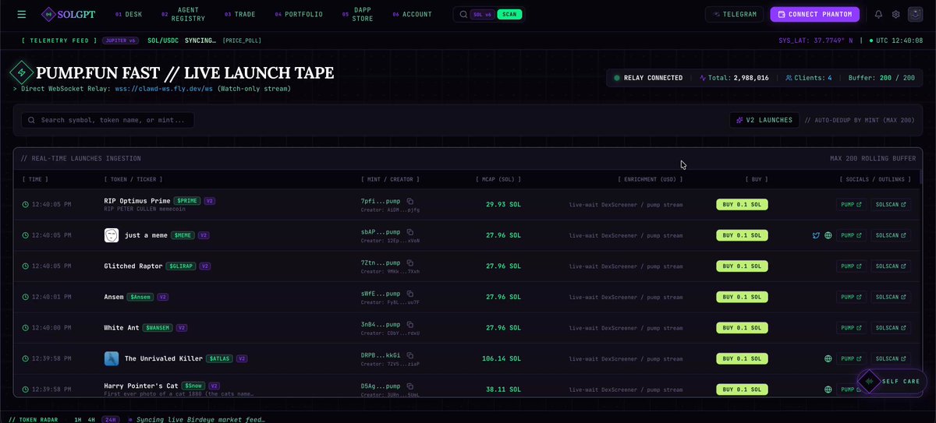Click the Relay Connected status indicator

click(x=648, y=78)
